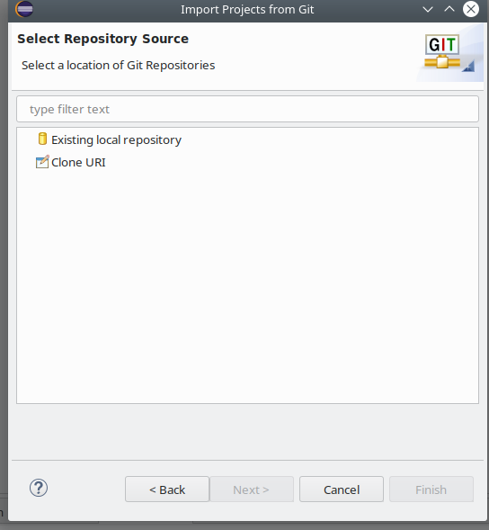Click the Select Repository Source heading
The image size is (489, 530).
(103, 39)
